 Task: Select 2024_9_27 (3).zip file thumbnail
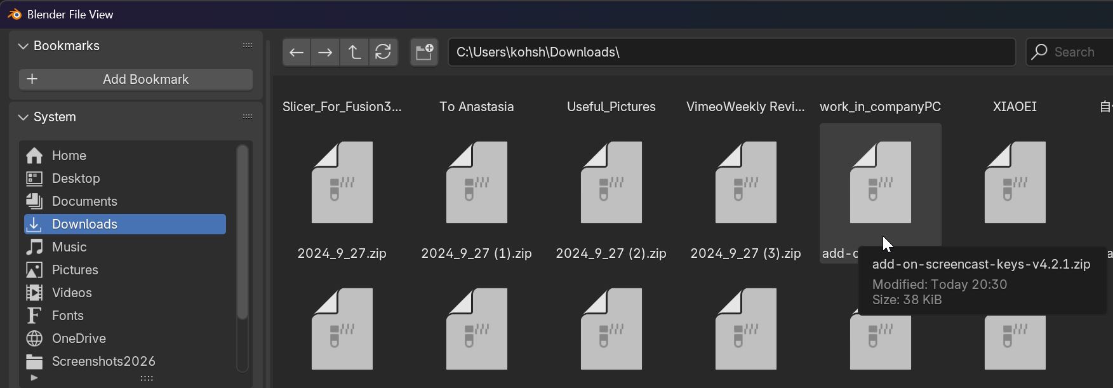[x=746, y=182]
